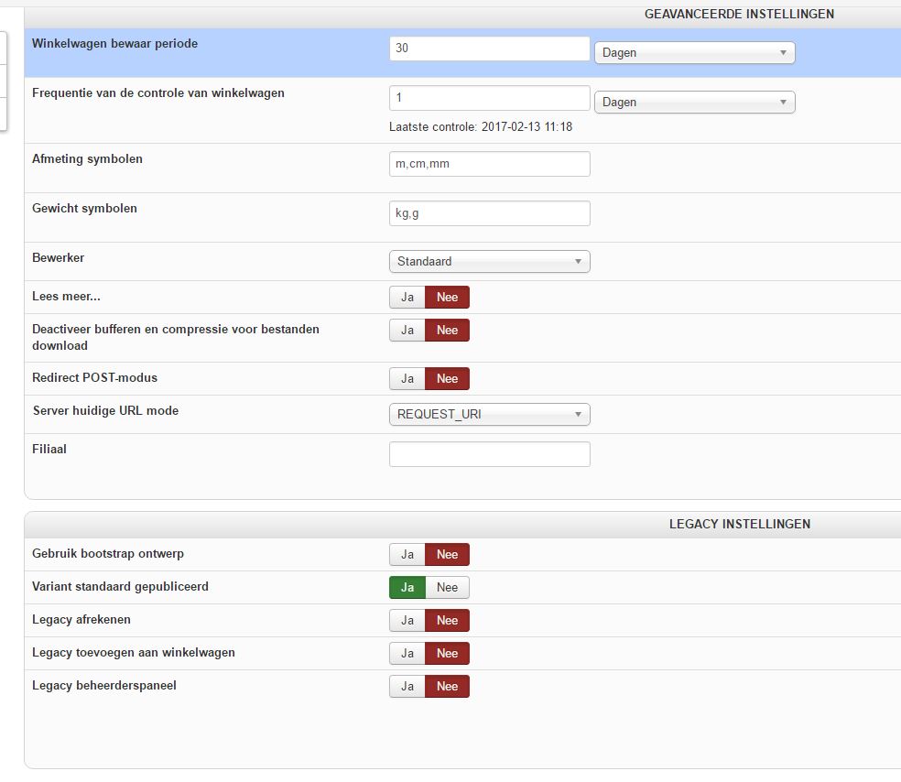Open the Server huidige URL mode dropdown
Image resolution: width=901 pixels, height=782 pixels.
[490, 414]
